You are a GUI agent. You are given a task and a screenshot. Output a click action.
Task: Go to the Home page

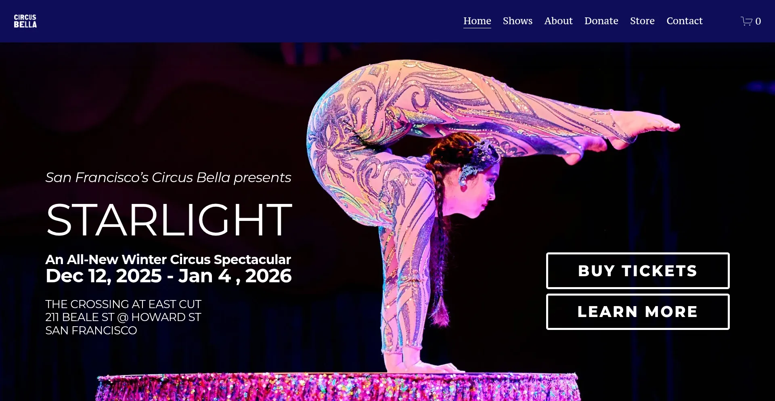coord(477,21)
